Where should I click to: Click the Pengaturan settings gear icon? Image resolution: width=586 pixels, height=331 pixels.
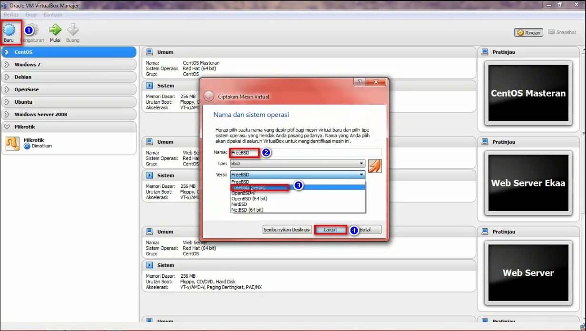pos(33,29)
